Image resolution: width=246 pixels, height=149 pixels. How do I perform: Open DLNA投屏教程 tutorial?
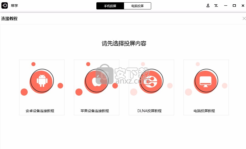point(151,87)
